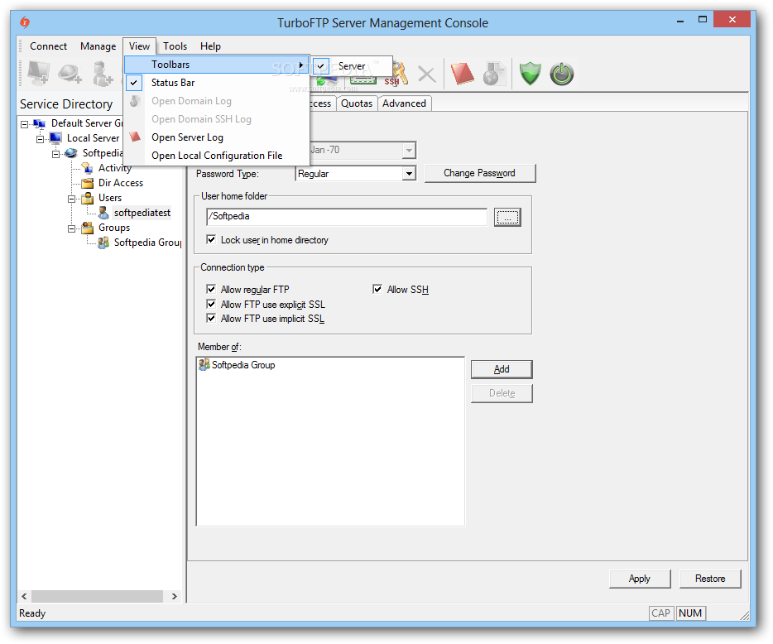Click the Apply button
The width and height of the screenshot is (773, 644).
[x=640, y=579]
